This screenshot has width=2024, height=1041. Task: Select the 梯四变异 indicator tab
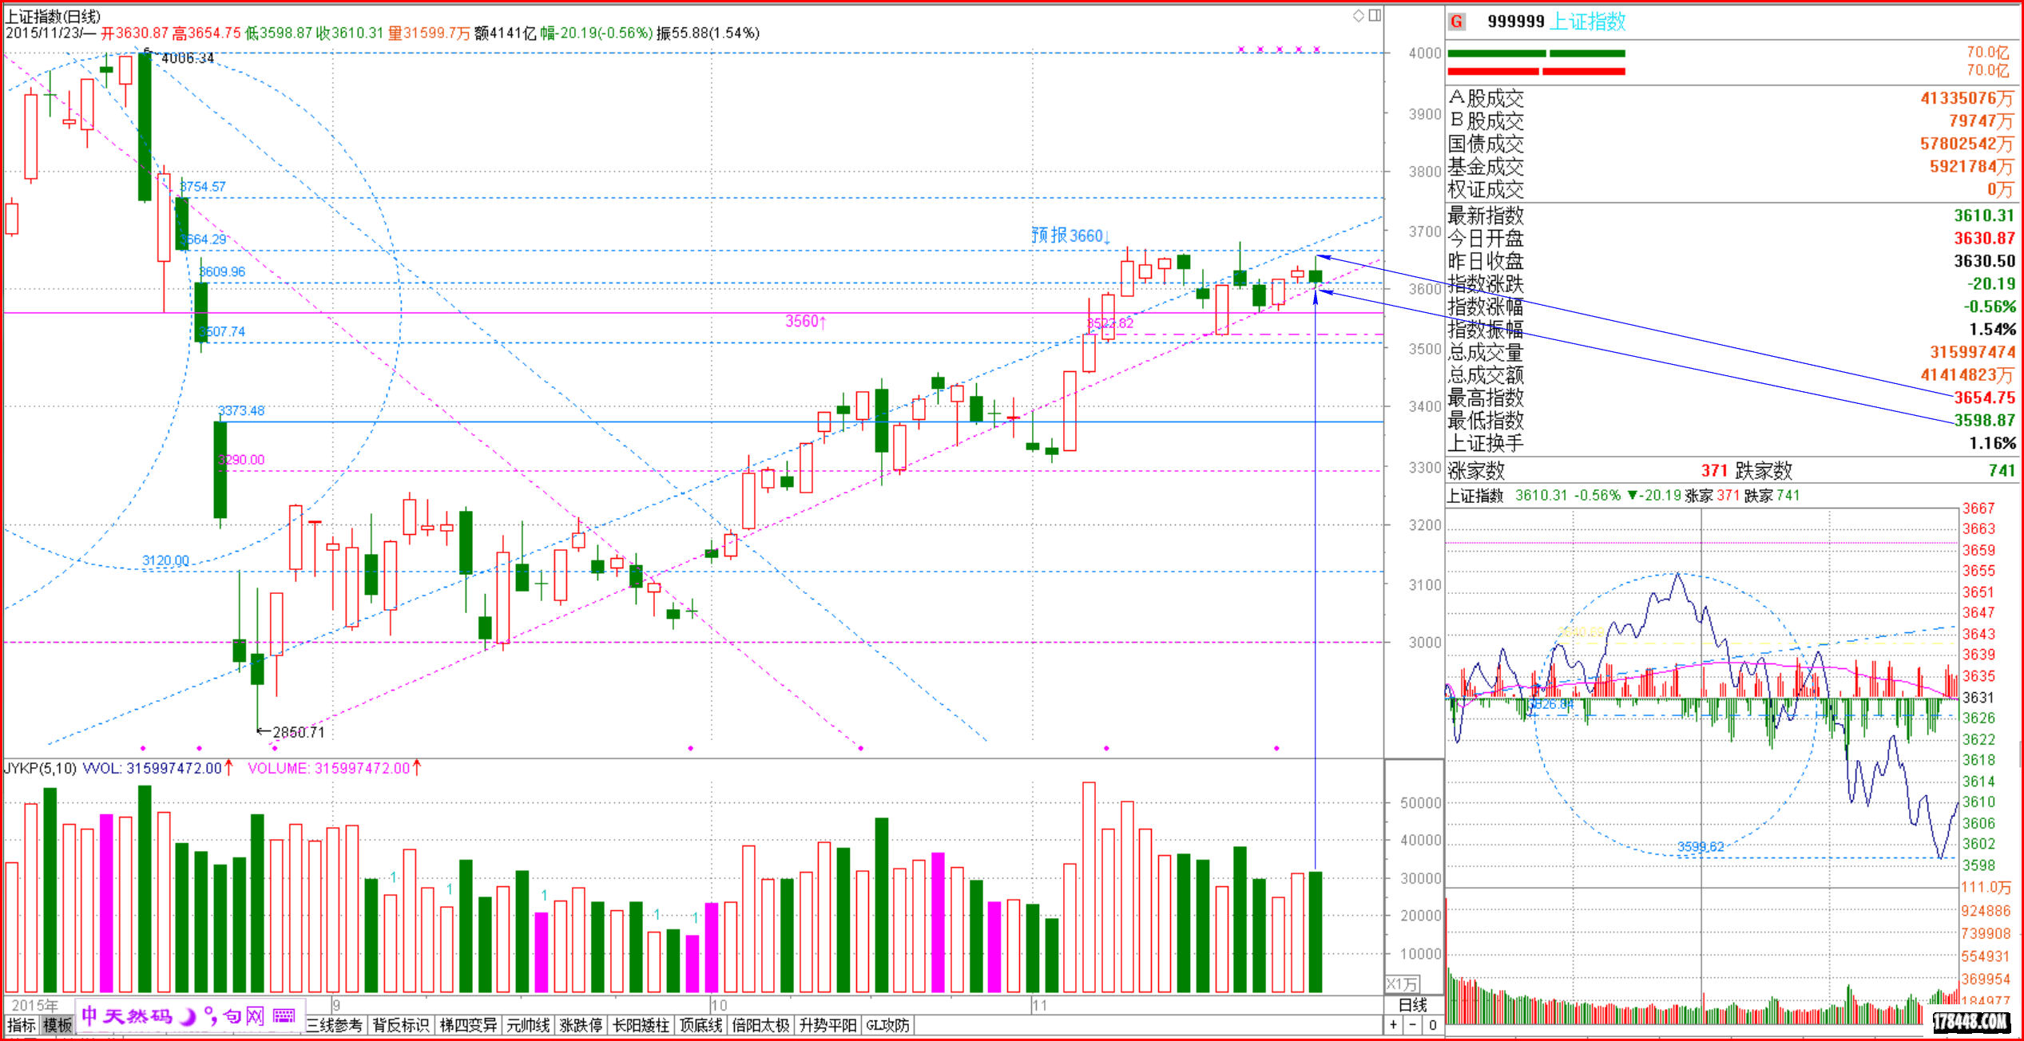tap(468, 1025)
